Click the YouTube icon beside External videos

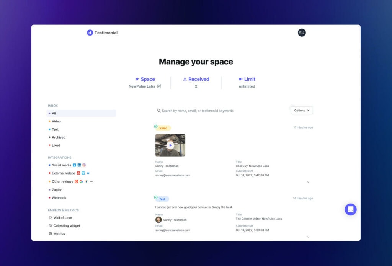(78, 173)
